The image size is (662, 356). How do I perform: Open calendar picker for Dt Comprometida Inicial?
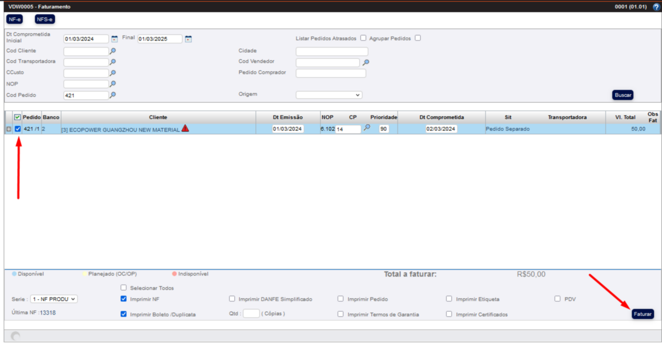click(114, 39)
